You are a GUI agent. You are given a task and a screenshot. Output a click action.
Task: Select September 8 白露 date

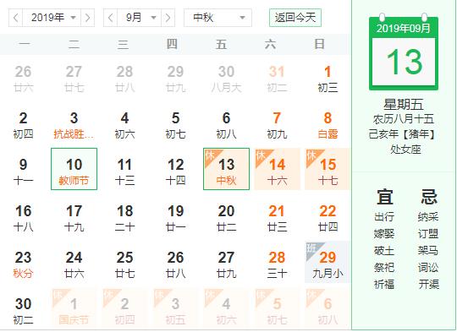[x=328, y=125]
